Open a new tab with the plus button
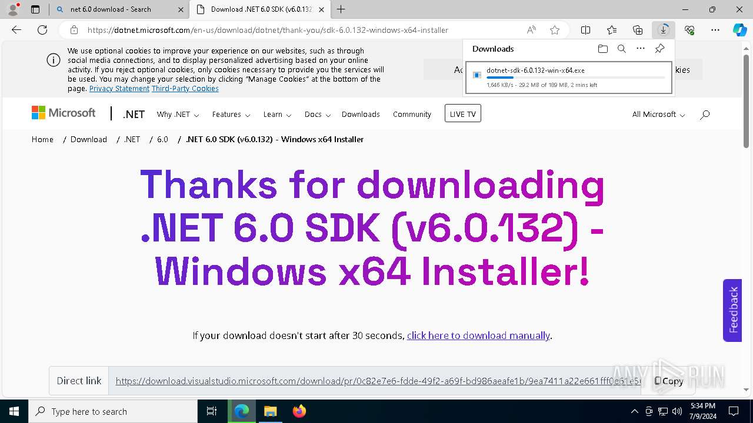This screenshot has height=423, width=753. tap(341, 9)
